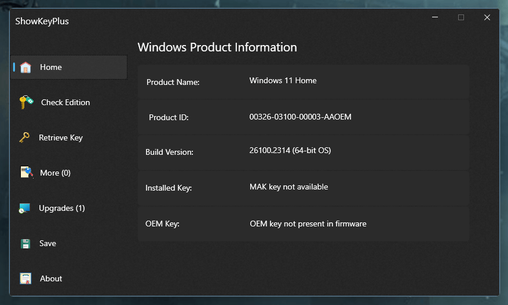Click the About certificate icon
The height and width of the screenshot is (305, 508).
click(x=25, y=278)
